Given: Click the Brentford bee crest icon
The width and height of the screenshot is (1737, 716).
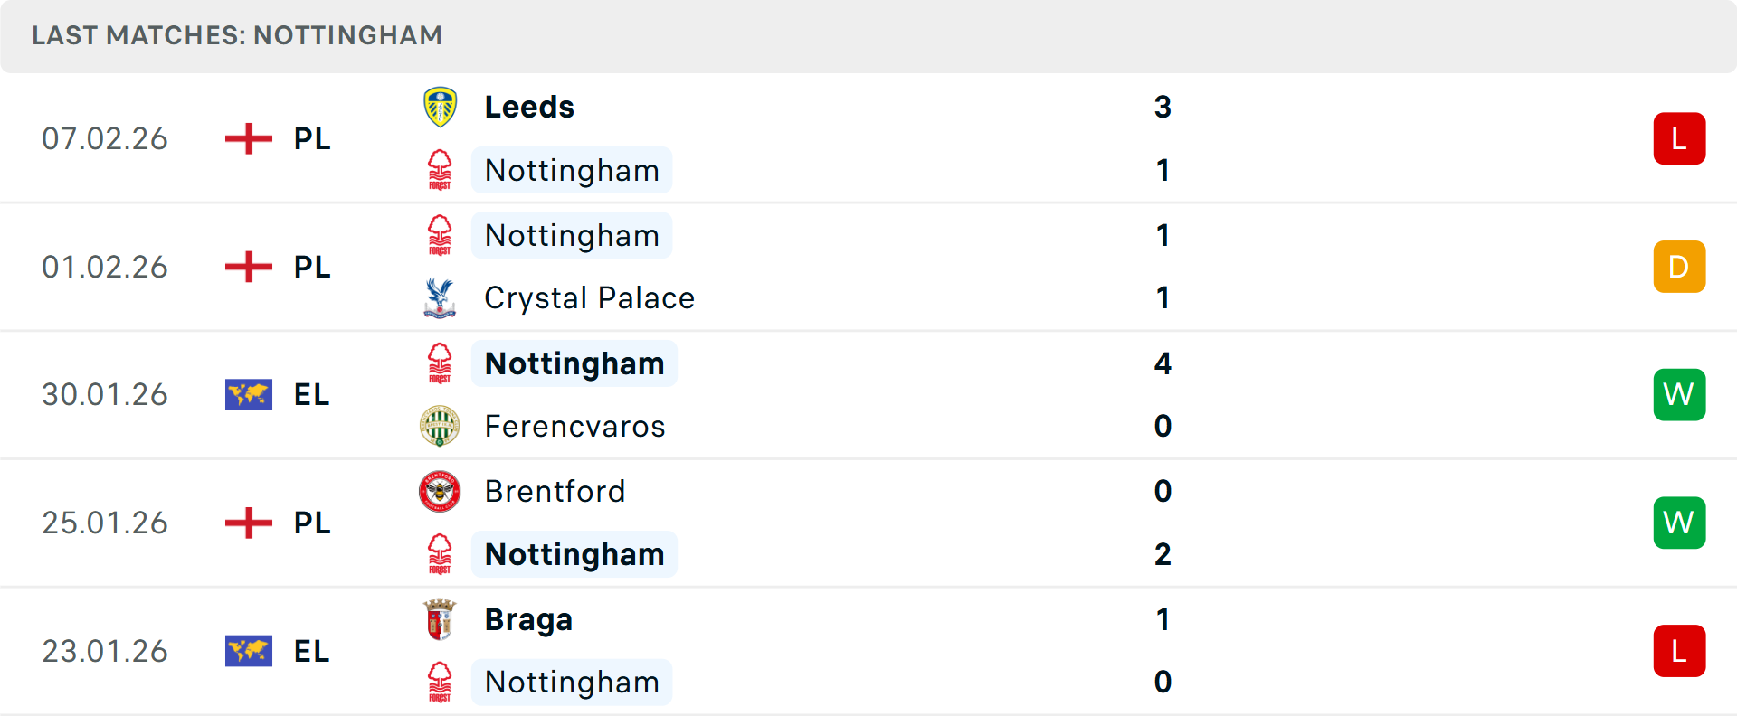Looking at the screenshot, I should click(440, 491).
